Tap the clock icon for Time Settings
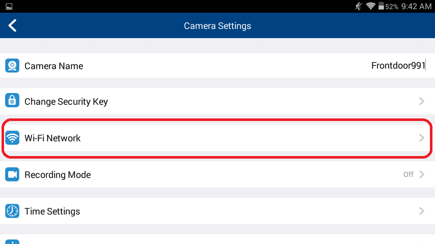The image size is (435, 244). (x=12, y=211)
